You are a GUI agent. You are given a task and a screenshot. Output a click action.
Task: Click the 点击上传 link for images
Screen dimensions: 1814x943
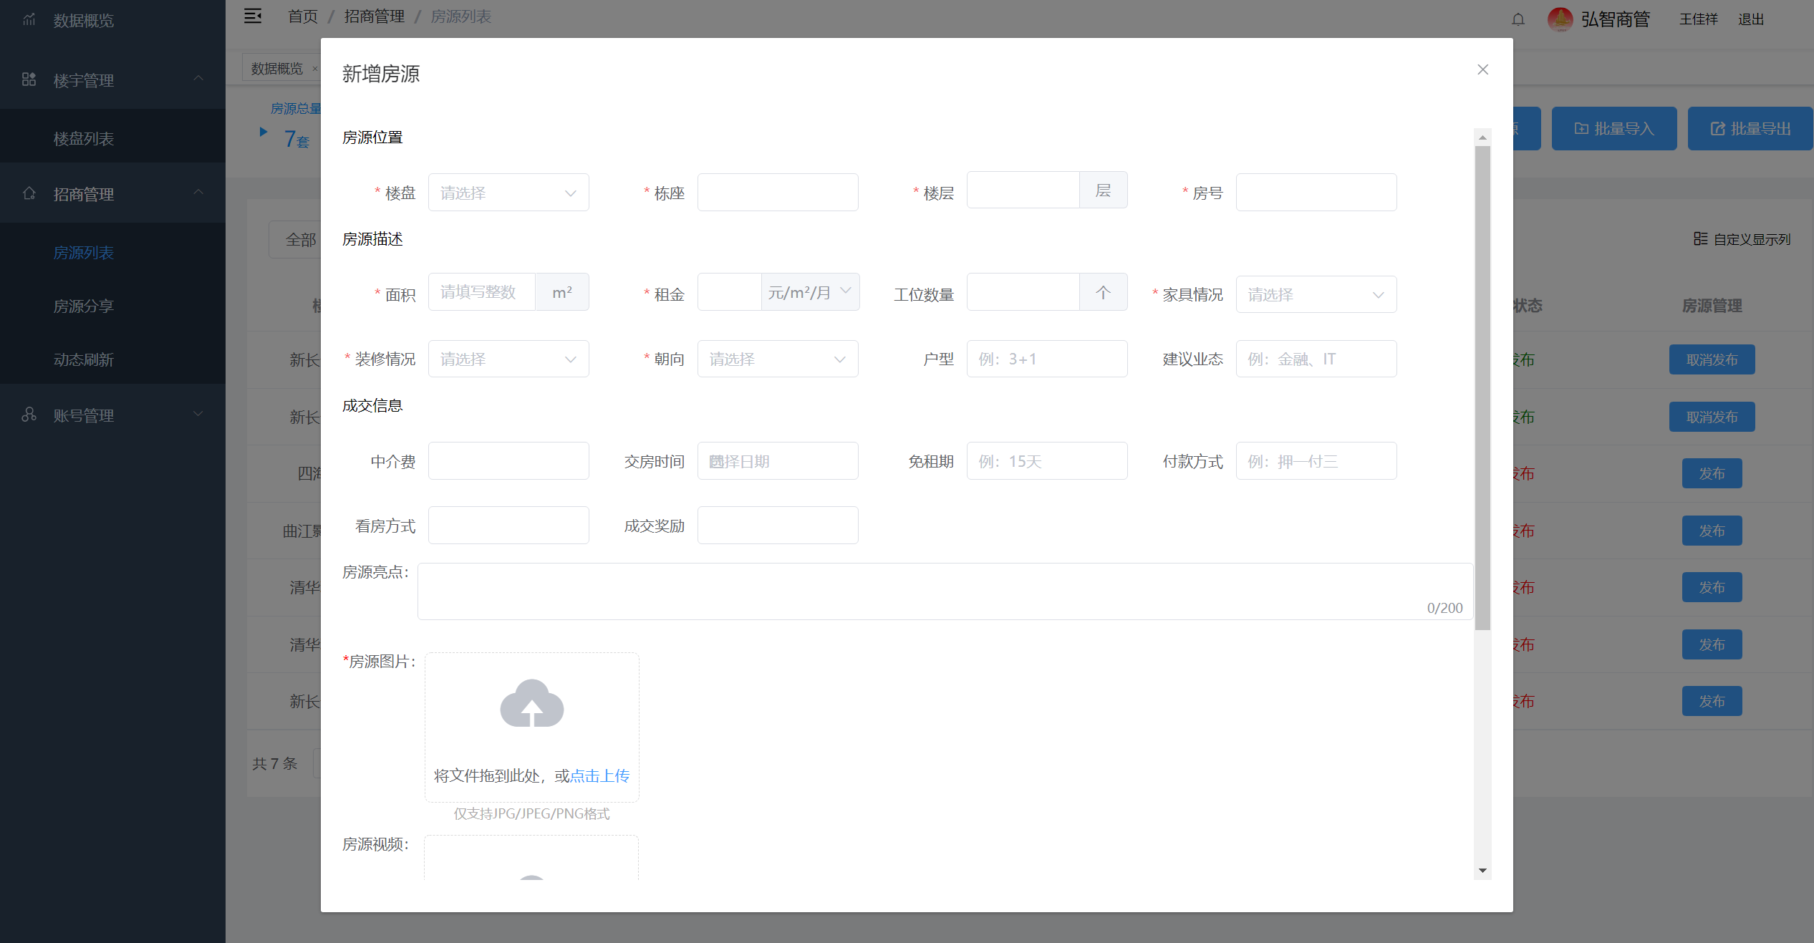pos(599,776)
